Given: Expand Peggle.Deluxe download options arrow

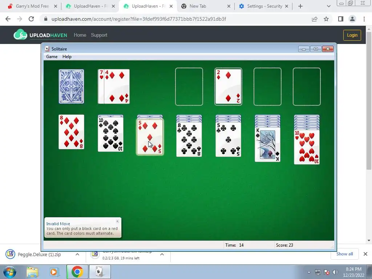Looking at the screenshot, I should coord(77,254).
